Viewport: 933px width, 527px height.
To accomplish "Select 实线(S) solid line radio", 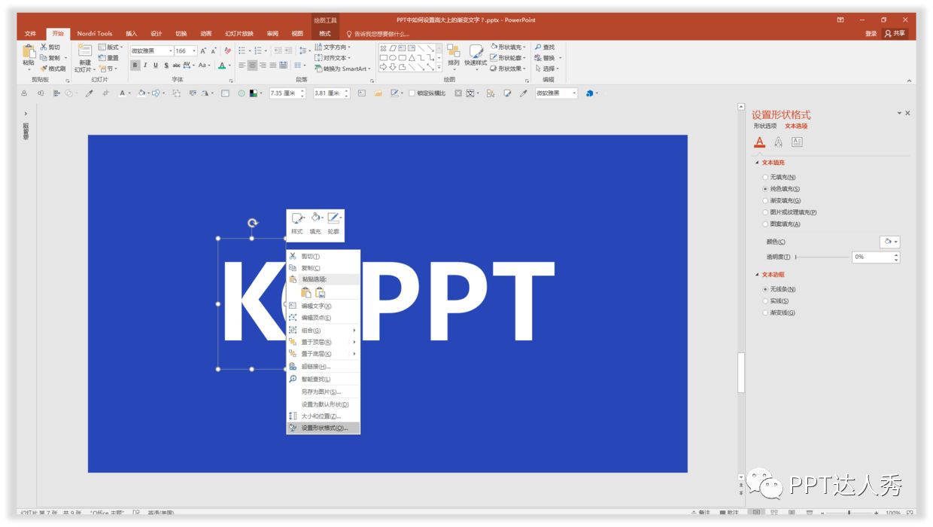I will 765,301.
